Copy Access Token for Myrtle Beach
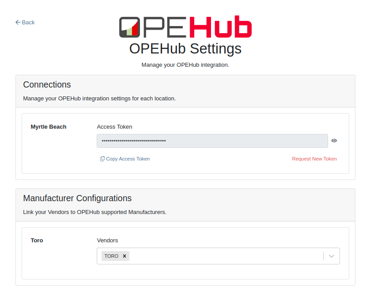The width and height of the screenshot is (370, 302). (x=125, y=159)
